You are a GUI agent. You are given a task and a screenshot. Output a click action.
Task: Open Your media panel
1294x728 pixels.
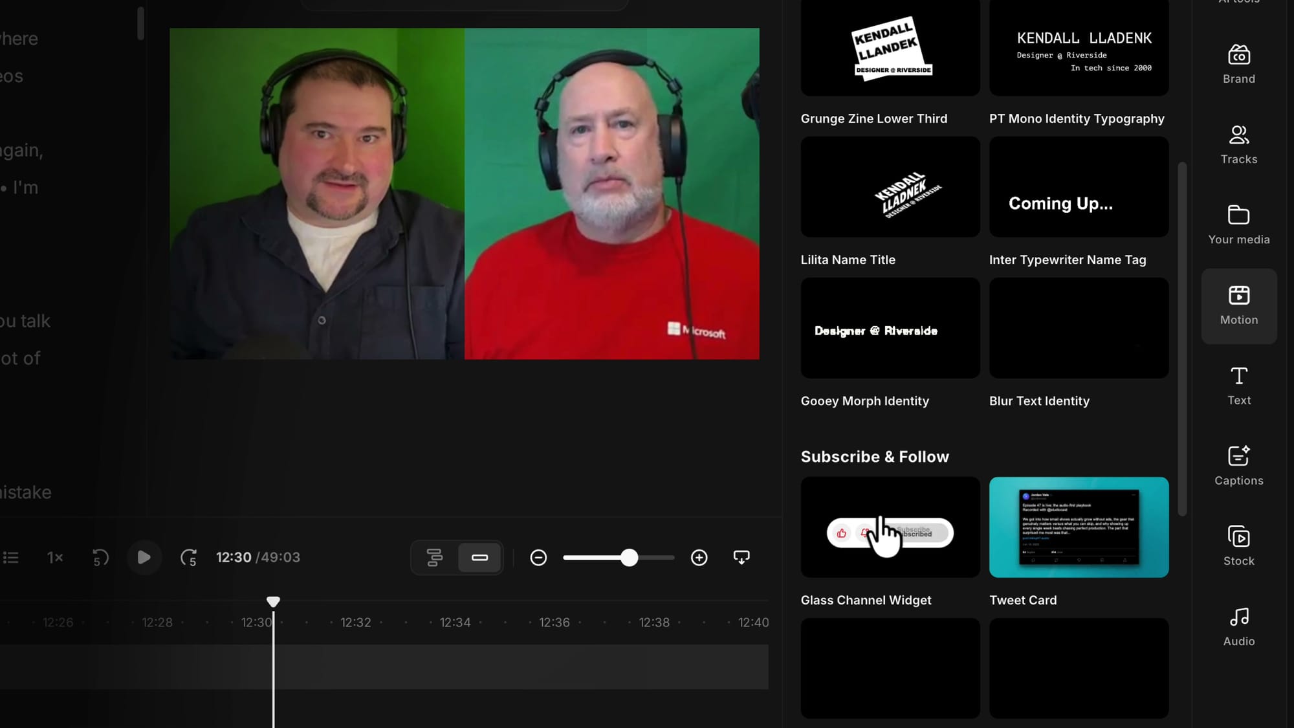coord(1238,225)
